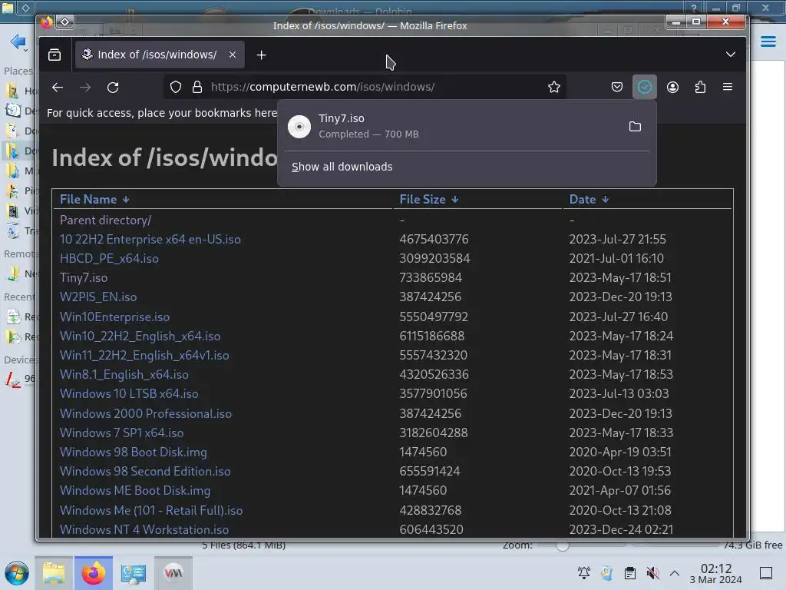786x590 pixels.
Task: Open the clock showing 02:12
Action: [716, 573]
